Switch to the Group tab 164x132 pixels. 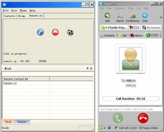pos(22,16)
